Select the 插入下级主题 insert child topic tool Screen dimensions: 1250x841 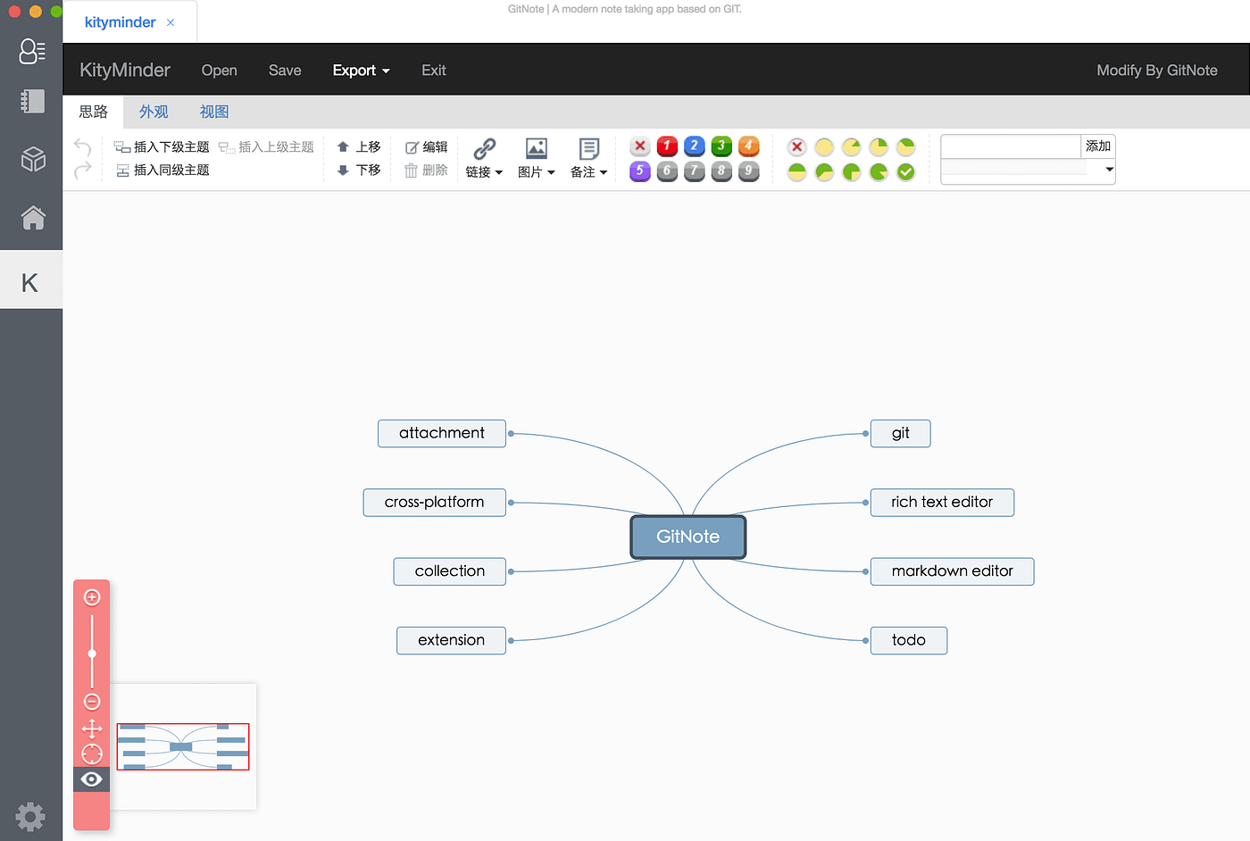click(x=161, y=146)
